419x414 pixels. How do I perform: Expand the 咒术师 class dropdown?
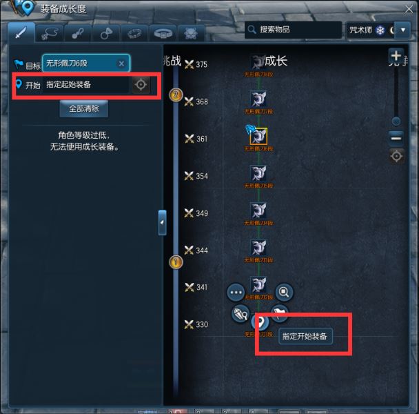[402, 30]
